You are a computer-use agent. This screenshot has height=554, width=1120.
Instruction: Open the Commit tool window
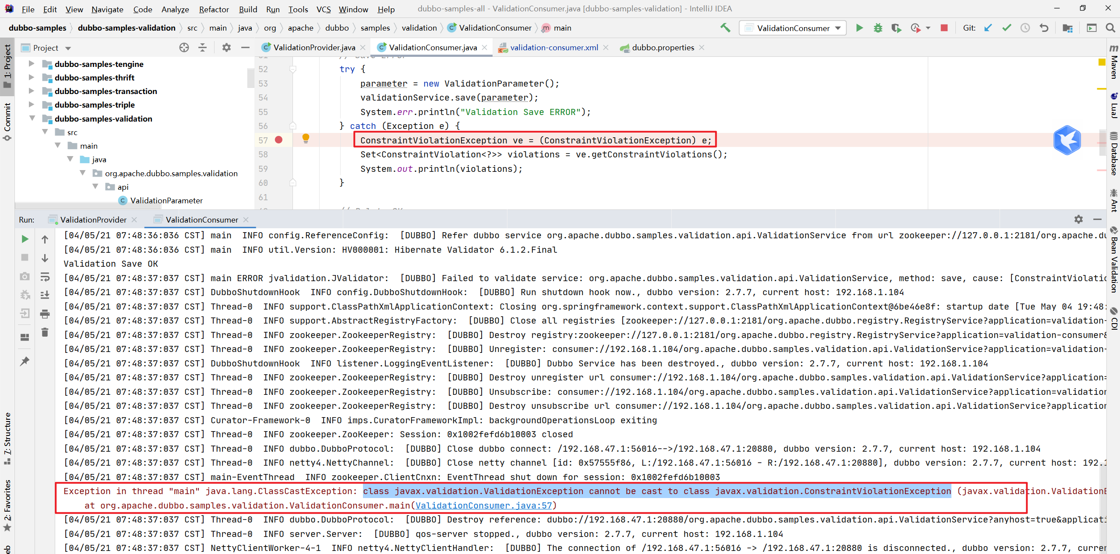coord(7,122)
